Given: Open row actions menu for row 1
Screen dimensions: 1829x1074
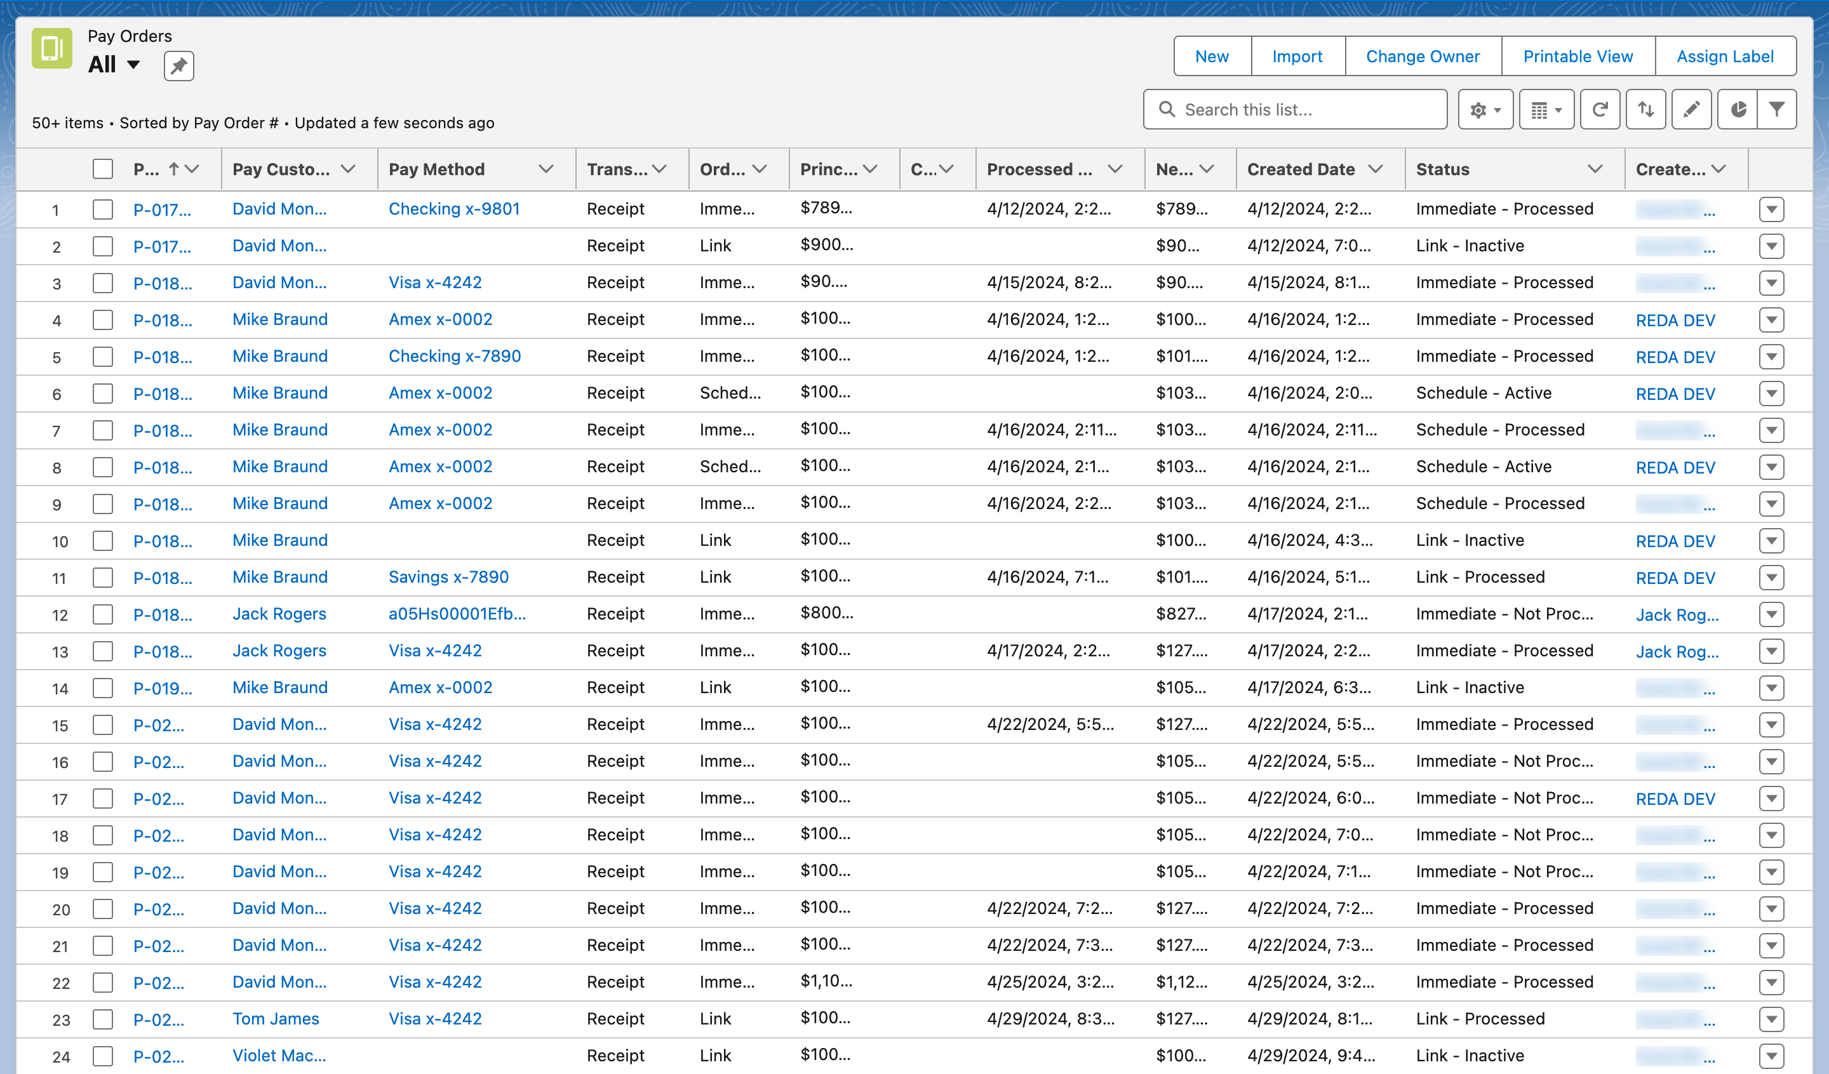Looking at the screenshot, I should pyautogui.click(x=1771, y=209).
